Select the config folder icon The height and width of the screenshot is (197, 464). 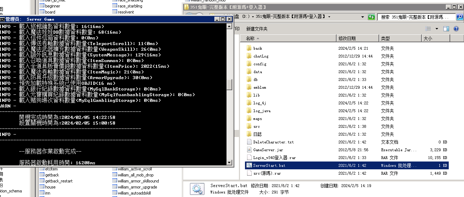pyautogui.click(x=249, y=64)
